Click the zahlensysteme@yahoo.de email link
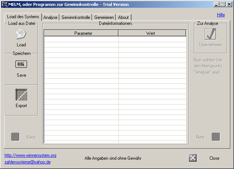The width and height of the screenshot is (234, 169). [27, 162]
